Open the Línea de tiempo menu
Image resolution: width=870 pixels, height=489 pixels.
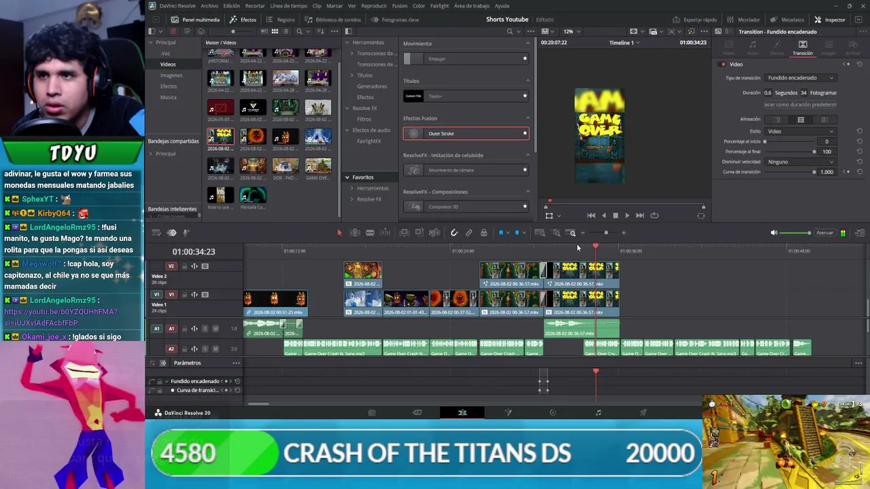coord(289,6)
